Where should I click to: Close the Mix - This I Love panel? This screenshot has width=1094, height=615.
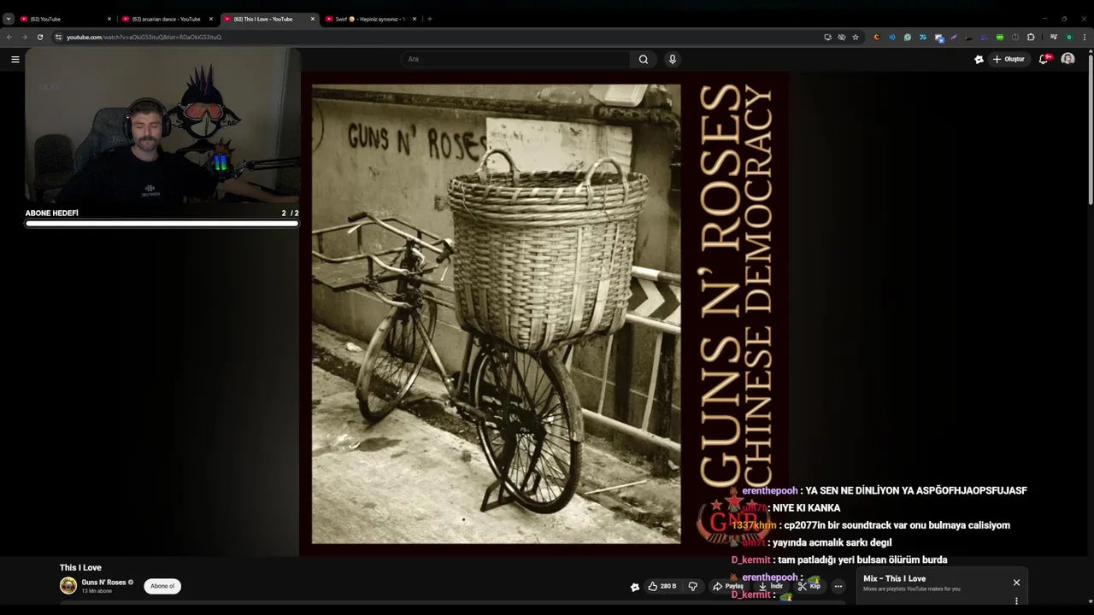[x=1016, y=583]
